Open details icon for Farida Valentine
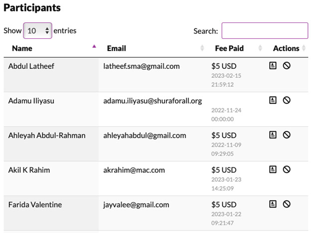Image resolution: width=311 pixels, height=233 pixels. coord(273,204)
